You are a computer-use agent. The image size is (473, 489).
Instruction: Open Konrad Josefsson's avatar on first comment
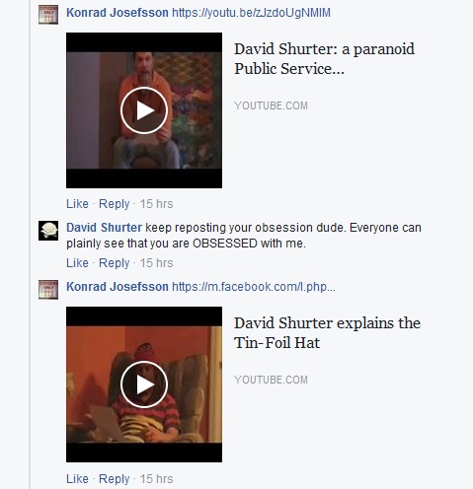pyautogui.click(x=48, y=15)
